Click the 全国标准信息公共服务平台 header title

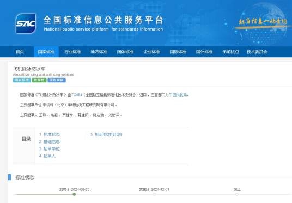click(x=104, y=20)
